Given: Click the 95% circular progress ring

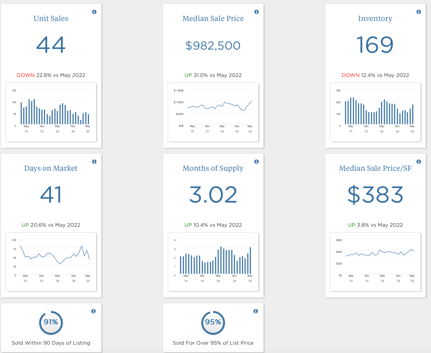Looking at the screenshot, I should pyautogui.click(x=213, y=323).
